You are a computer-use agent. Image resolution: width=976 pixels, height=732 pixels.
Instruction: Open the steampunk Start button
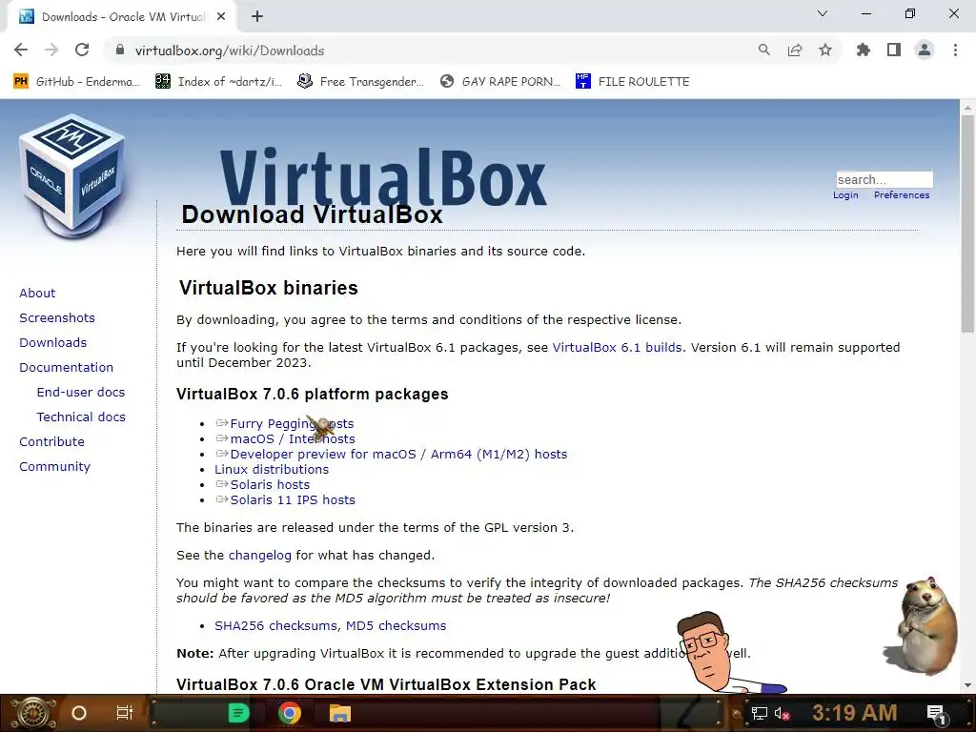click(x=32, y=713)
